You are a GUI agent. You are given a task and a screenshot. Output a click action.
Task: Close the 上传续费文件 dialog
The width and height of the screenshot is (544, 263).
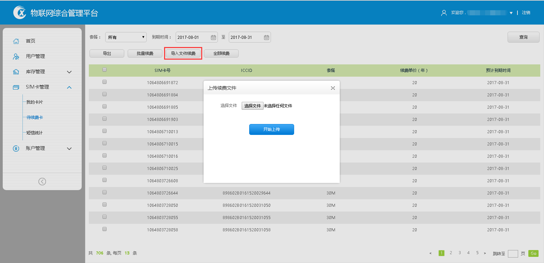coord(333,88)
